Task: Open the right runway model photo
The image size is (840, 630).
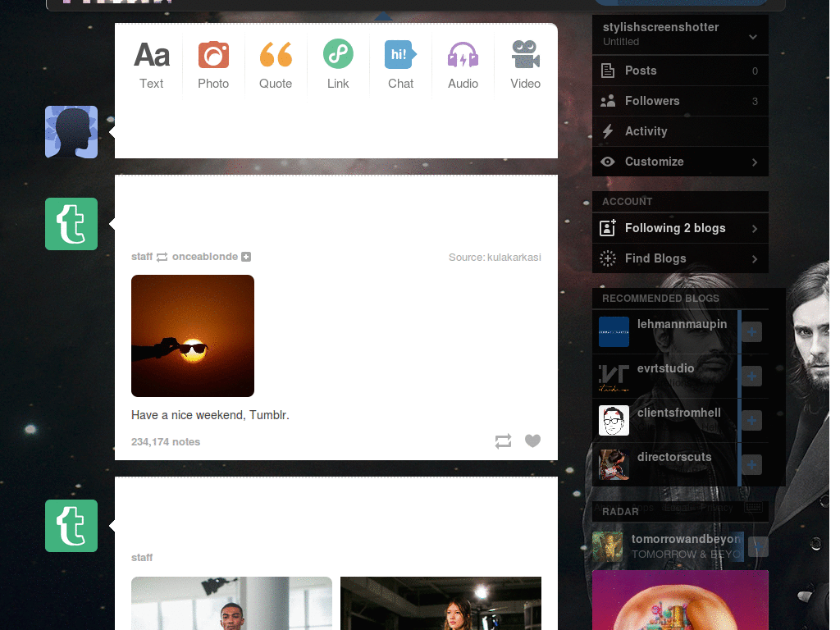Action: pyautogui.click(x=441, y=603)
